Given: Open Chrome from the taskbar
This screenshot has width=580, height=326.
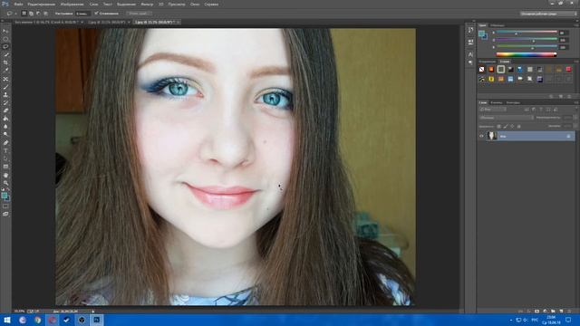Looking at the screenshot, I should pyautogui.click(x=37, y=320).
